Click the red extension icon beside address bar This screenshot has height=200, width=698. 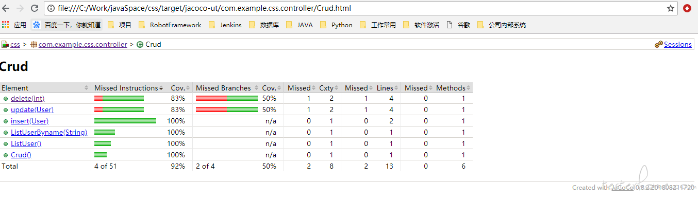tap(687, 8)
